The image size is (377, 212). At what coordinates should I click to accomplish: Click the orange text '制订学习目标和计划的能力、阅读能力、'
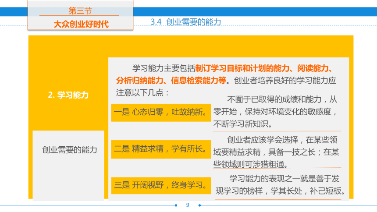265,68
